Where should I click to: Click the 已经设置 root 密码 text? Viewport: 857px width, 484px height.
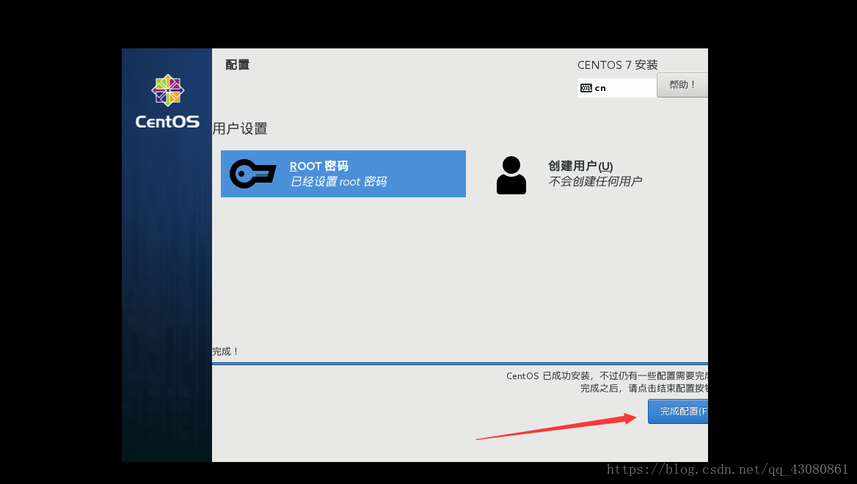tap(338, 181)
